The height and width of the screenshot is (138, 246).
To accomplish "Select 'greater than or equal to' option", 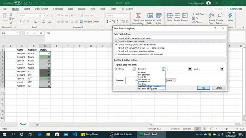I will pyautogui.click(x=151, y=86).
